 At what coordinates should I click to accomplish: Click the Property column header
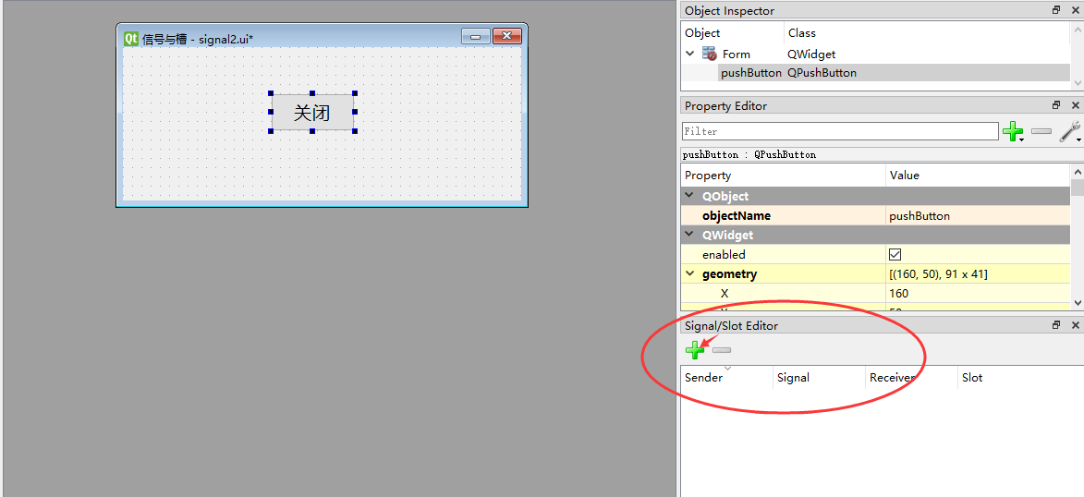pos(784,175)
